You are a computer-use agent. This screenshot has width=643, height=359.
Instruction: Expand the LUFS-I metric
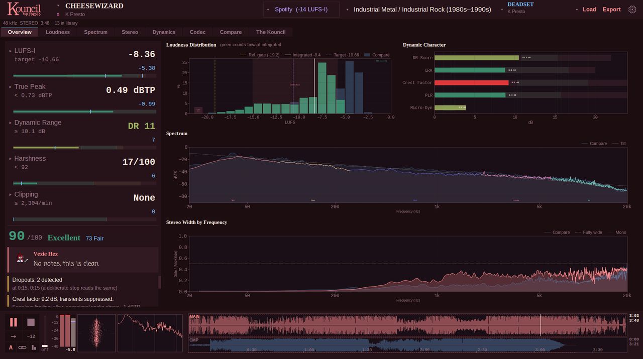click(x=10, y=51)
